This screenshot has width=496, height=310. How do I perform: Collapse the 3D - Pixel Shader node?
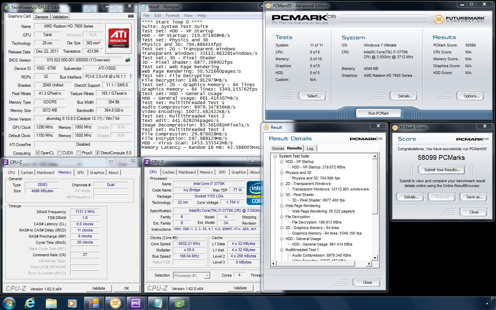coord(281,195)
